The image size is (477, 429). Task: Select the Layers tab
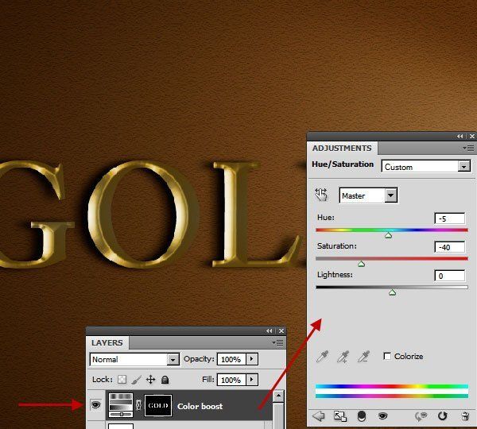click(x=107, y=342)
